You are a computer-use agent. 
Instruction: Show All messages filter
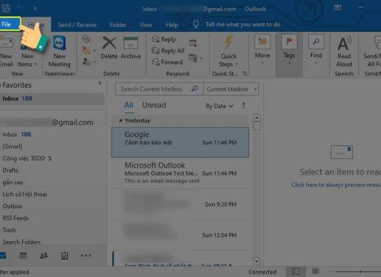coord(129,105)
